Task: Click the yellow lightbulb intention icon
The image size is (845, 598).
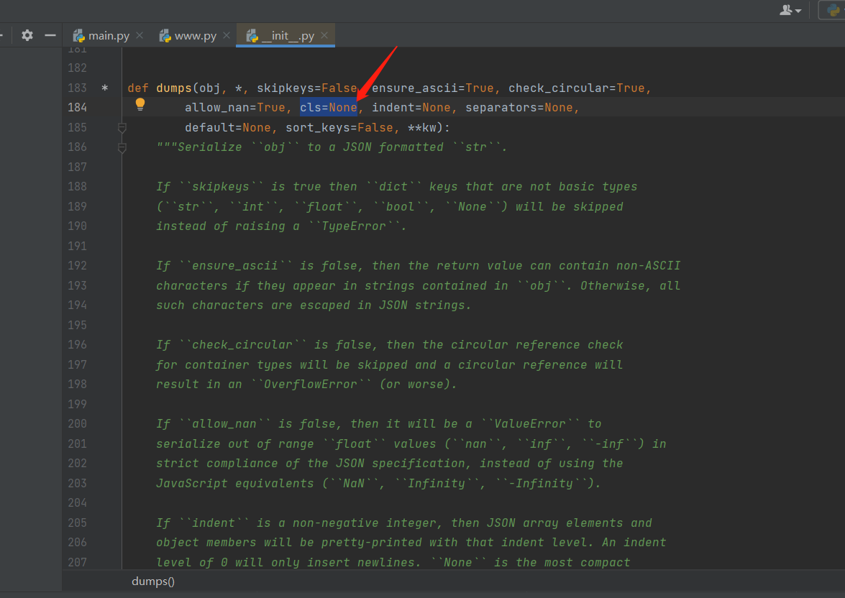Action: [x=140, y=104]
